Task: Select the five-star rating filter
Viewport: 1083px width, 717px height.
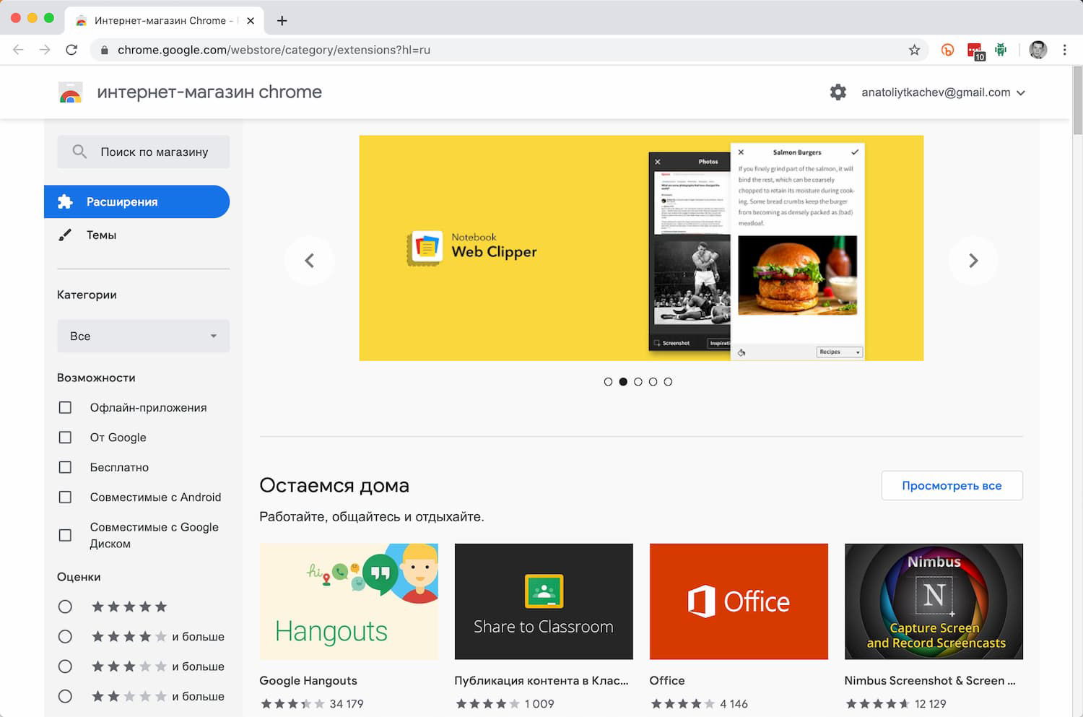Action: (65, 607)
